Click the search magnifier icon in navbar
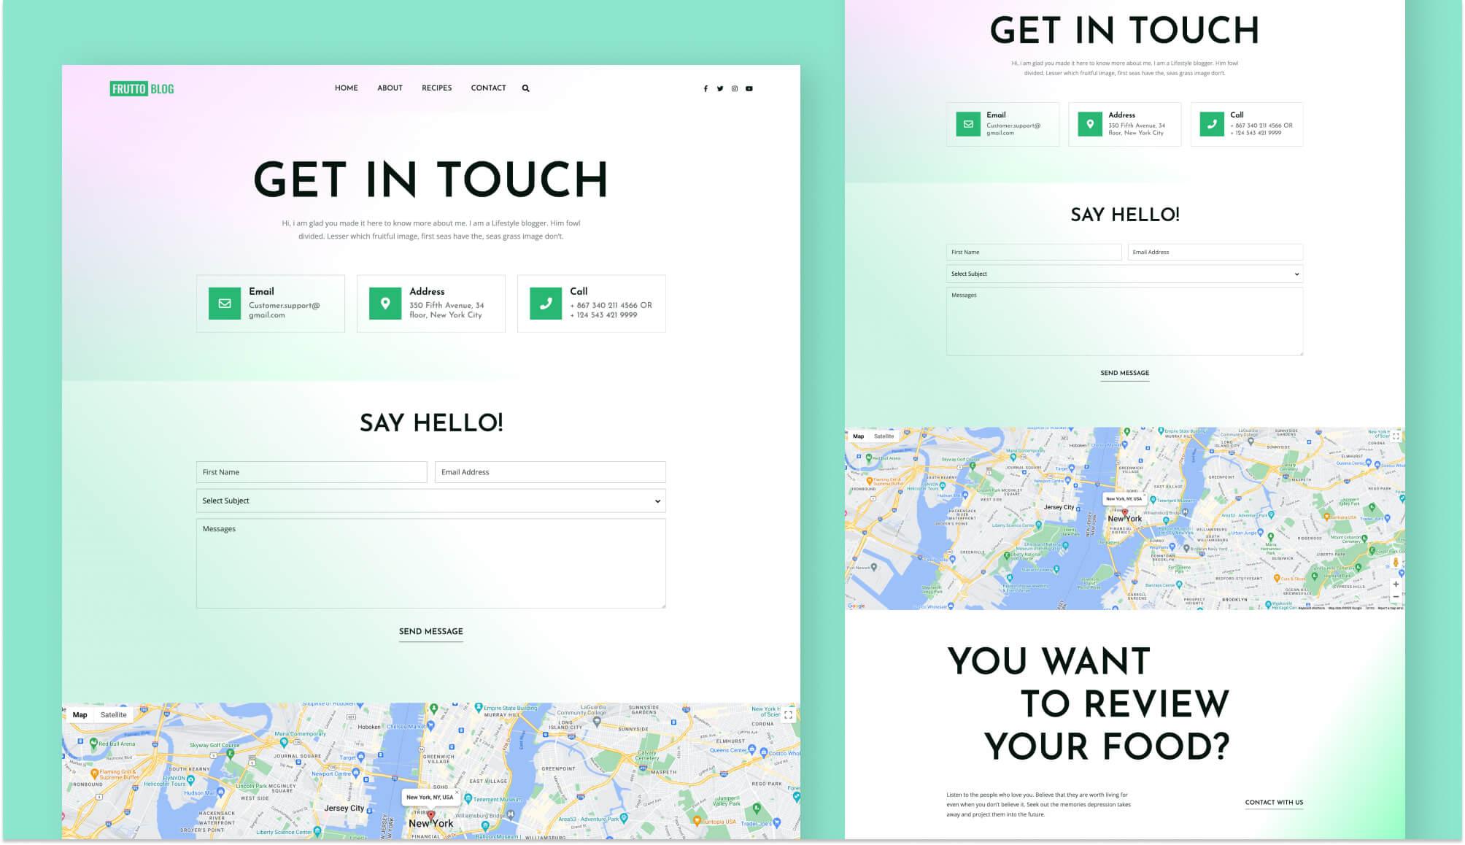 tap(525, 88)
